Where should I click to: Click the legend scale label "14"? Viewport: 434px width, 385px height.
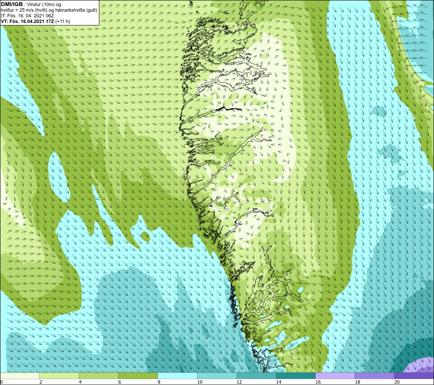point(279,382)
